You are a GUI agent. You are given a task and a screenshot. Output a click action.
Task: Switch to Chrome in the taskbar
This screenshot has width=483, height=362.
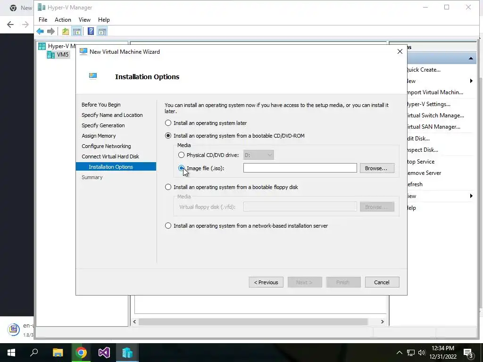[x=81, y=353]
